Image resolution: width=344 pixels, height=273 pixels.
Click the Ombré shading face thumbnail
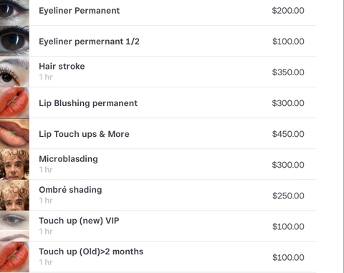click(x=14, y=195)
